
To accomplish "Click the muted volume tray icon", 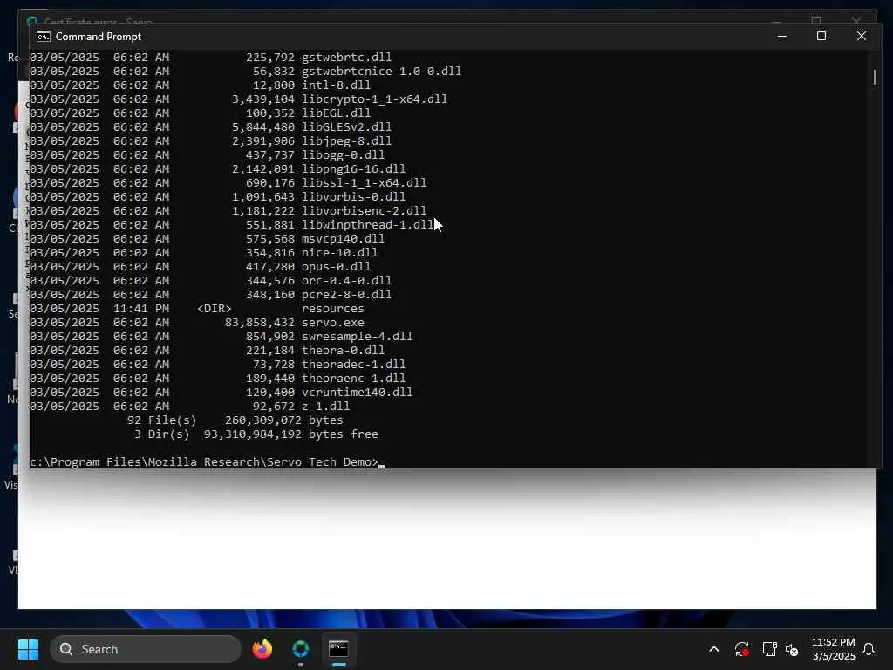I will [792, 649].
